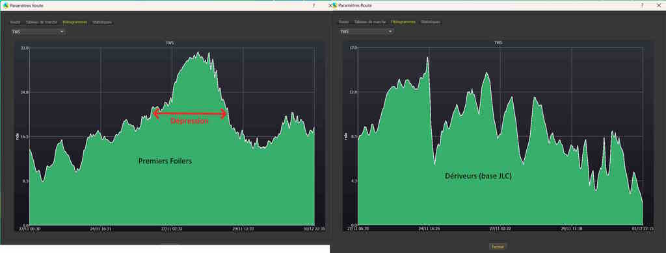Expand the TWS dropdown in right window

(366, 32)
